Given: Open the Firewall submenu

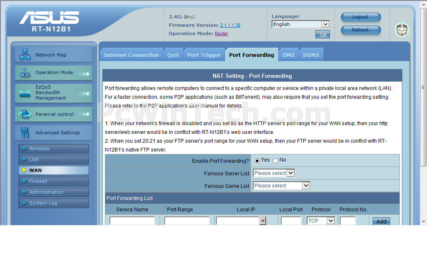Looking at the screenshot, I should tap(53, 181).
